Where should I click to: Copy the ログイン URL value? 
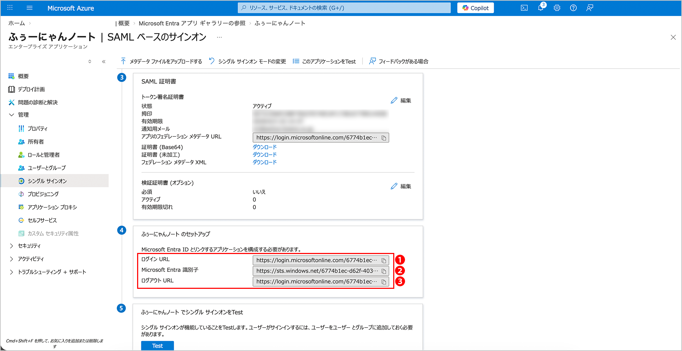(384, 260)
